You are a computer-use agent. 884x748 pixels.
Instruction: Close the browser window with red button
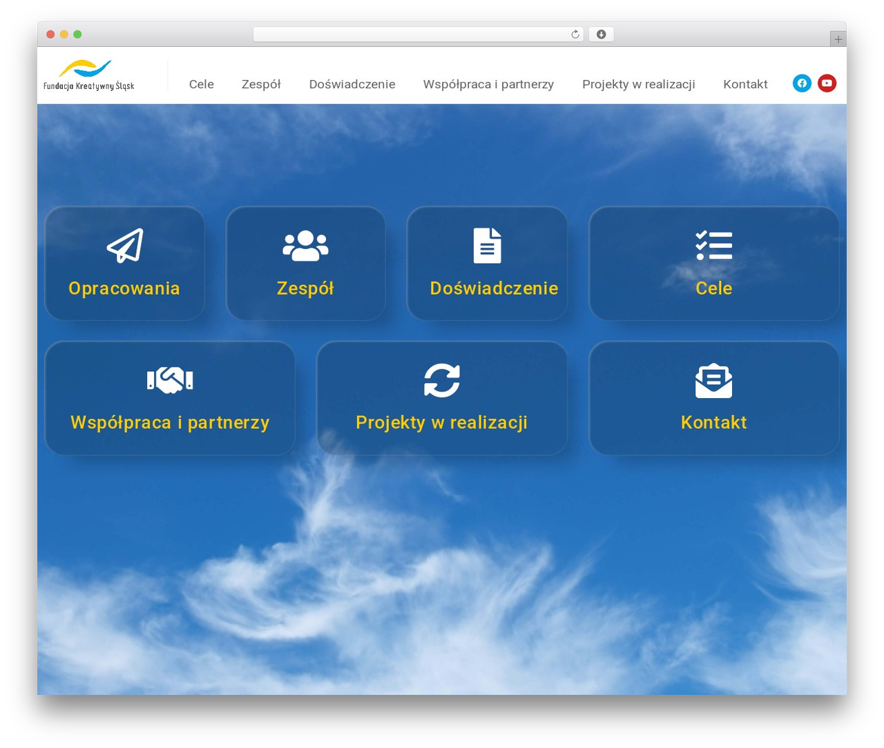coord(50,35)
